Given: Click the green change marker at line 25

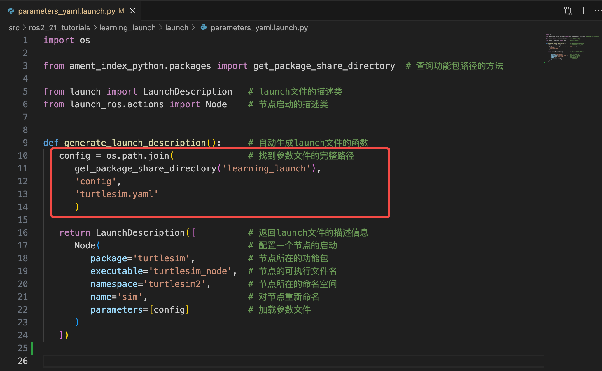Looking at the screenshot, I should 32,348.
